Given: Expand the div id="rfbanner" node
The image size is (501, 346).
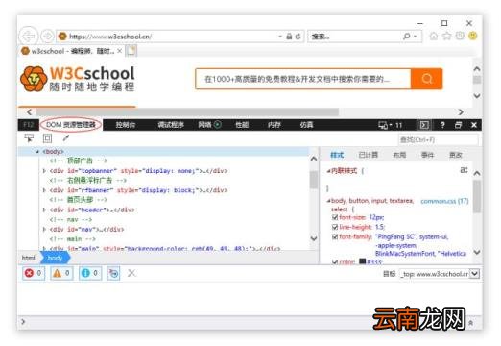Looking at the screenshot, I should click(x=44, y=190).
